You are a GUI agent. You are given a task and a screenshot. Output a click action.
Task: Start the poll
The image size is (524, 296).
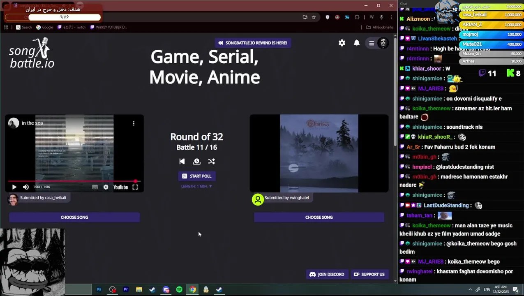tap(196, 176)
